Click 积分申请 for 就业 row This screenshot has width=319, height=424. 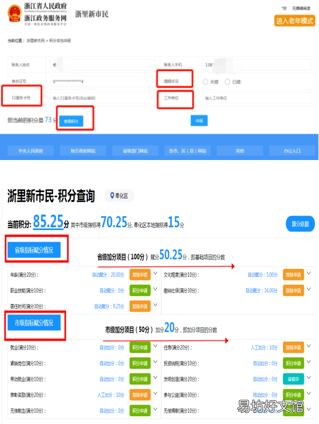[x=140, y=347]
